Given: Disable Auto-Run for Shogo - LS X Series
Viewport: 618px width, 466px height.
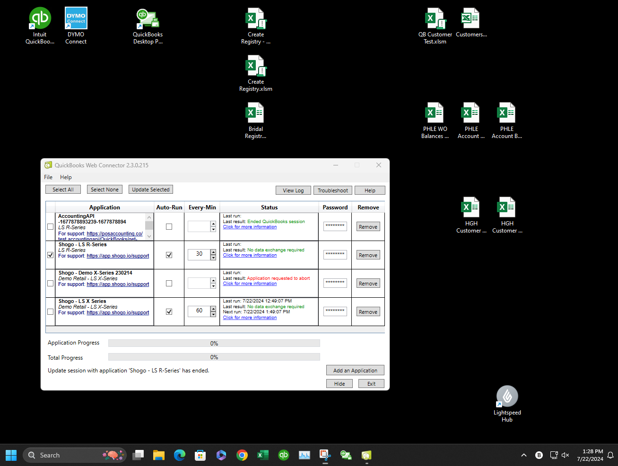Looking at the screenshot, I should pyautogui.click(x=169, y=312).
